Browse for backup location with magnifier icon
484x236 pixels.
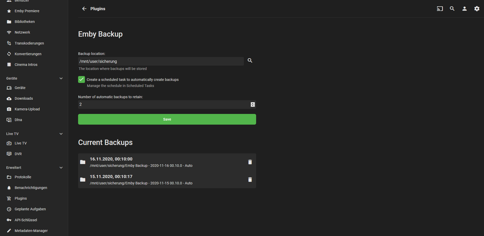[250, 61]
